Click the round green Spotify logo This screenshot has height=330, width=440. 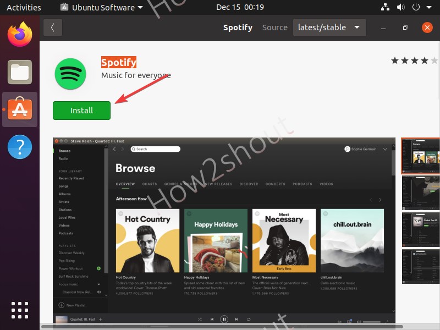[x=70, y=74]
